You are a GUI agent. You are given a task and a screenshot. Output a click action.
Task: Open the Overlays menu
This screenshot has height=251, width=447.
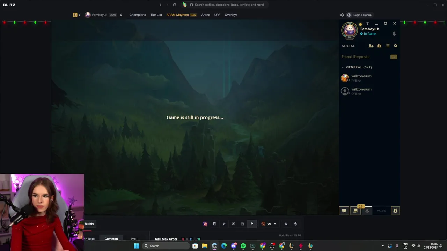(x=231, y=15)
